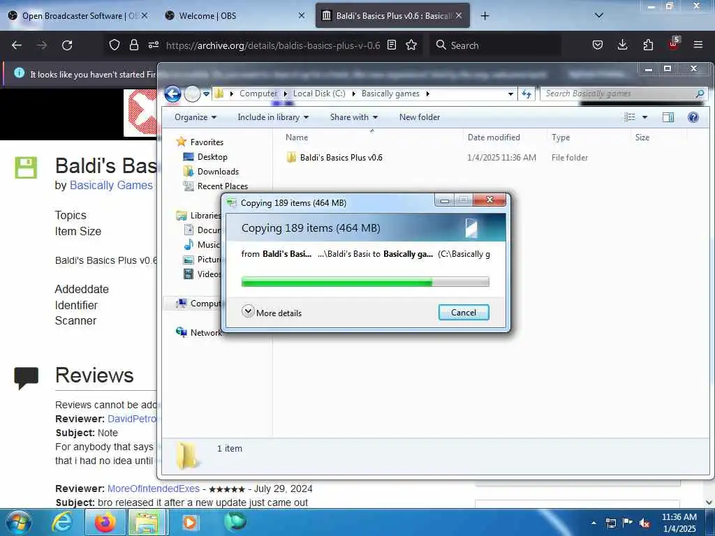Select Favorites in the navigation pane
This screenshot has width=715, height=536.
(x=207, y=142)
